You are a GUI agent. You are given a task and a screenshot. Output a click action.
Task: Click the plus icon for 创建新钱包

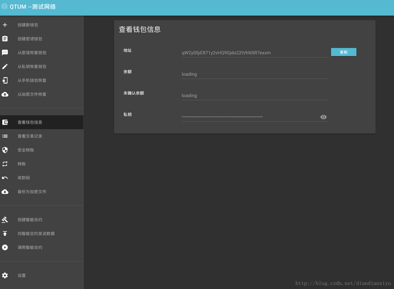pyautogui.click(x=5, y=25)
